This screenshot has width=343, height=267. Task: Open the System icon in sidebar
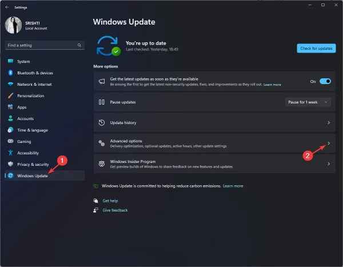tap(10, 61)
